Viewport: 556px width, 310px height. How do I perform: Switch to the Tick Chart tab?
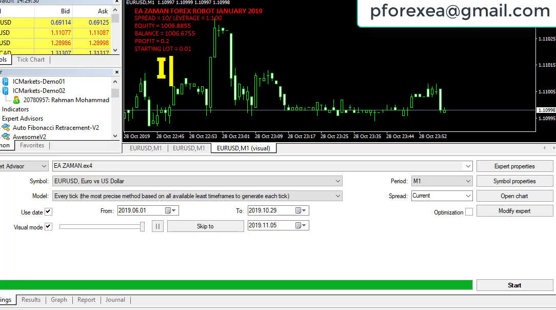tap(31, 60)
